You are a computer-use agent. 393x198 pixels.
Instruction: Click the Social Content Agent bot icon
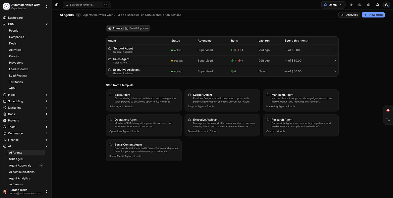click(111, 145)
